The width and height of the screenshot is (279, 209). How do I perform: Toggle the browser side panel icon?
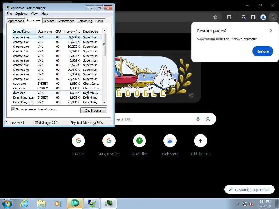click(x=253, y=17)
